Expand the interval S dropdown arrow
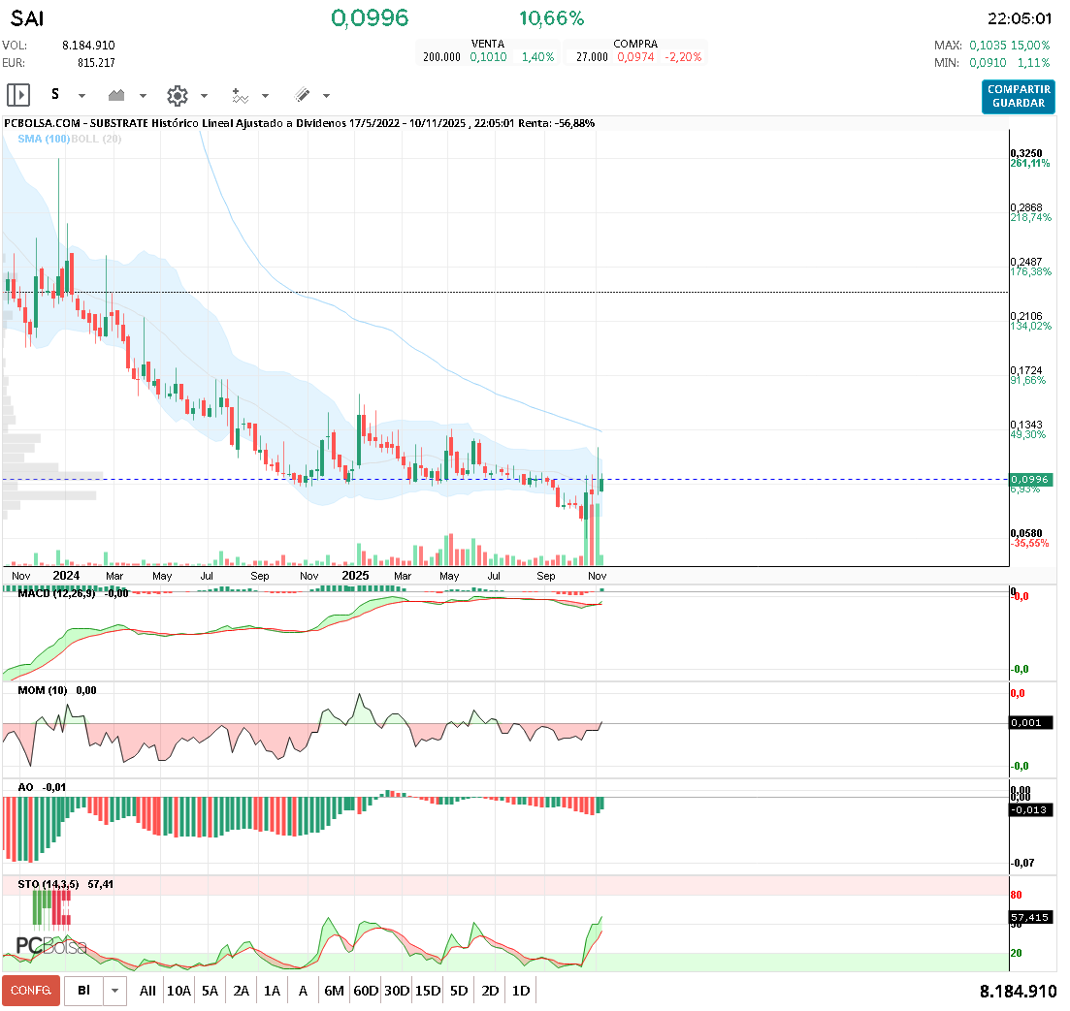Image resolution: width=1070 pixels, height=1011 pixels. (81, 96)
